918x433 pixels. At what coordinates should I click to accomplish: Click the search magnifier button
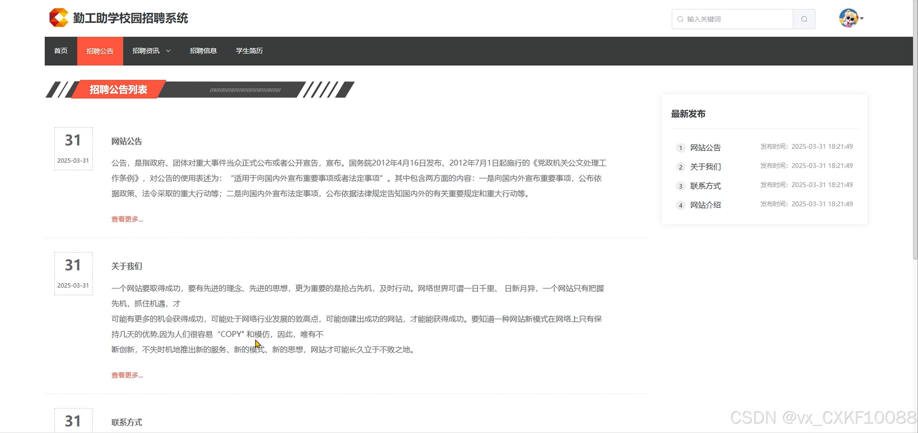pyautogui.click(x=804, y=19)
